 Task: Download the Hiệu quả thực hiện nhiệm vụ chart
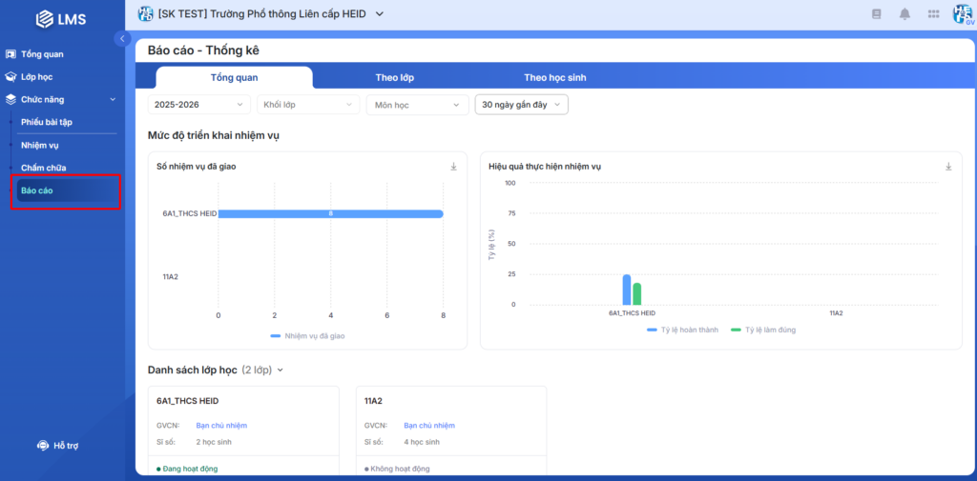[948, 167]
